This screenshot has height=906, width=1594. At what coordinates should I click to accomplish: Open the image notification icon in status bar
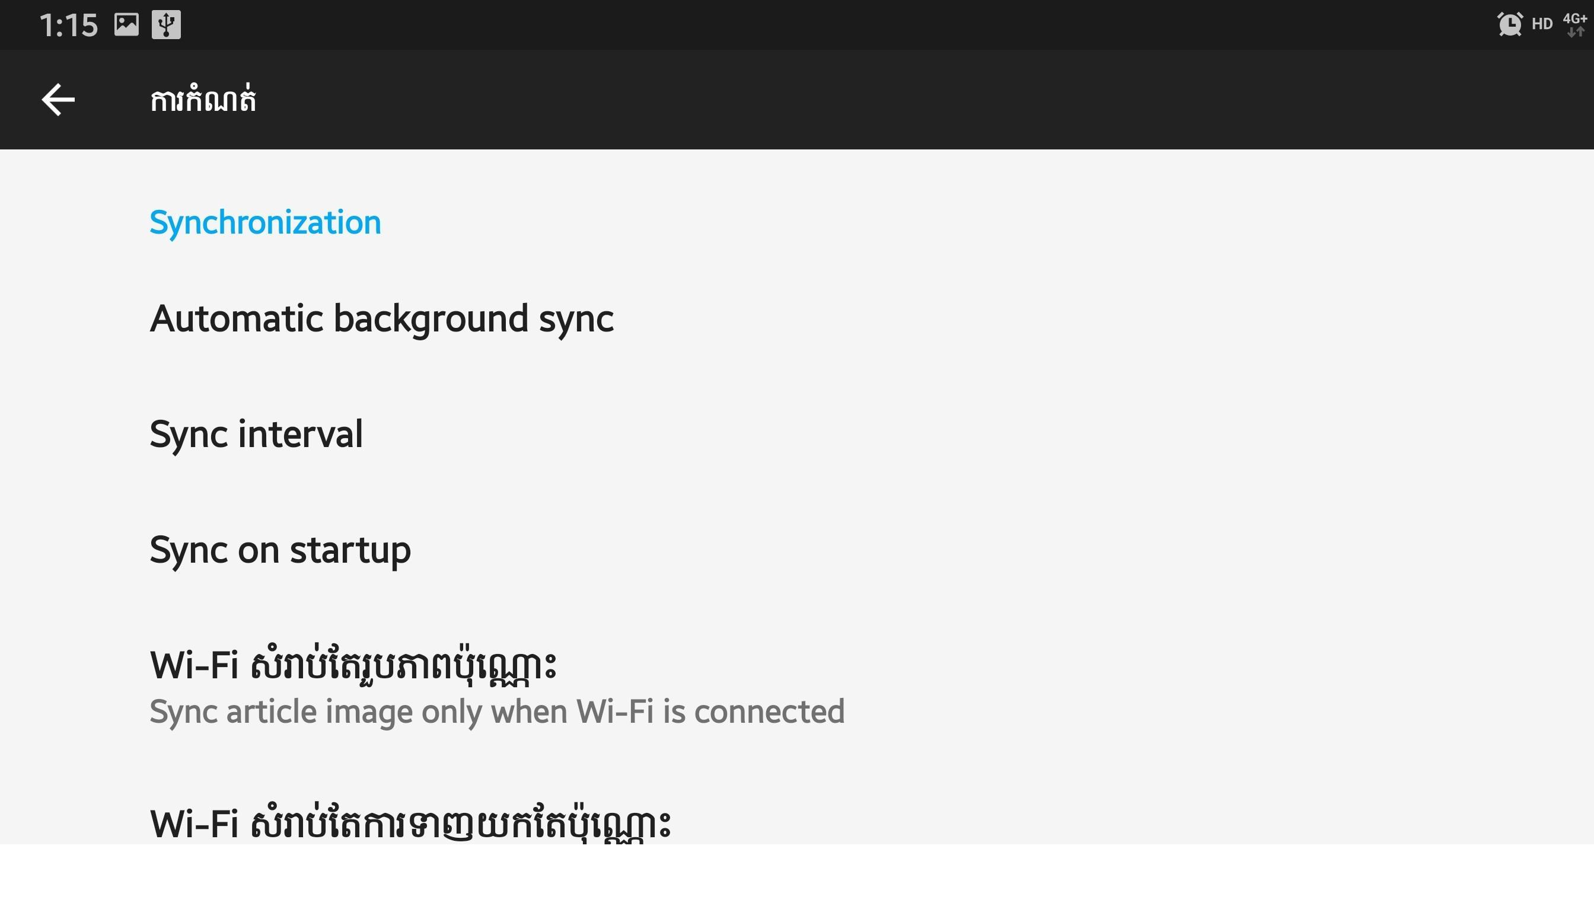pos(126,25)
